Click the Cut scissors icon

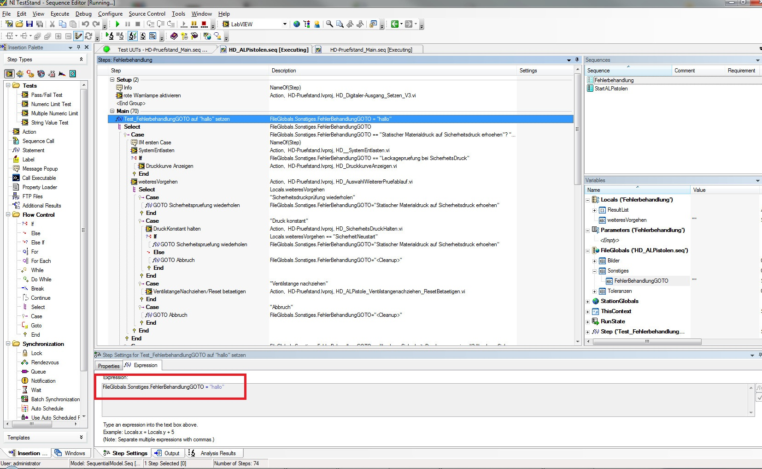[52, 24]
